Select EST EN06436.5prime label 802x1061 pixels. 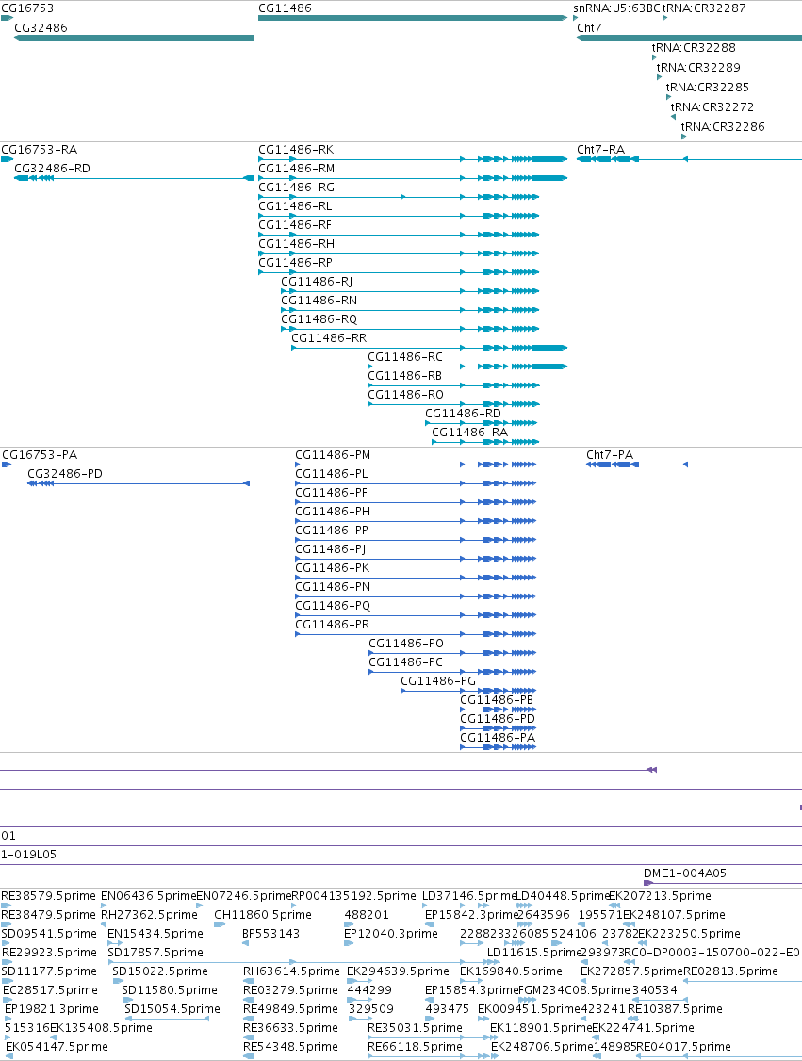pos(148,896)
